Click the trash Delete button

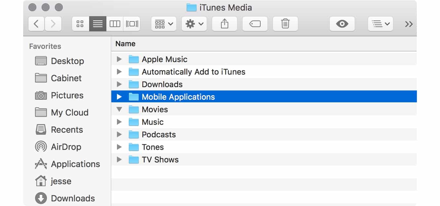285,24
